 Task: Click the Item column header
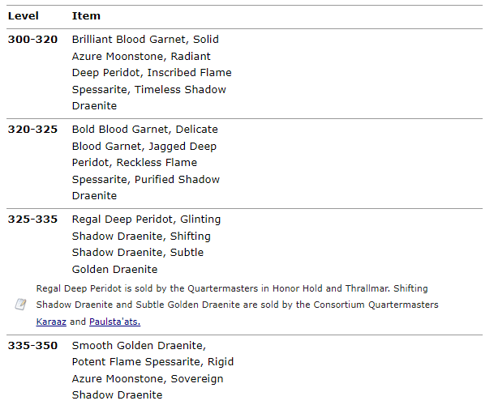[x=86, y=16]
